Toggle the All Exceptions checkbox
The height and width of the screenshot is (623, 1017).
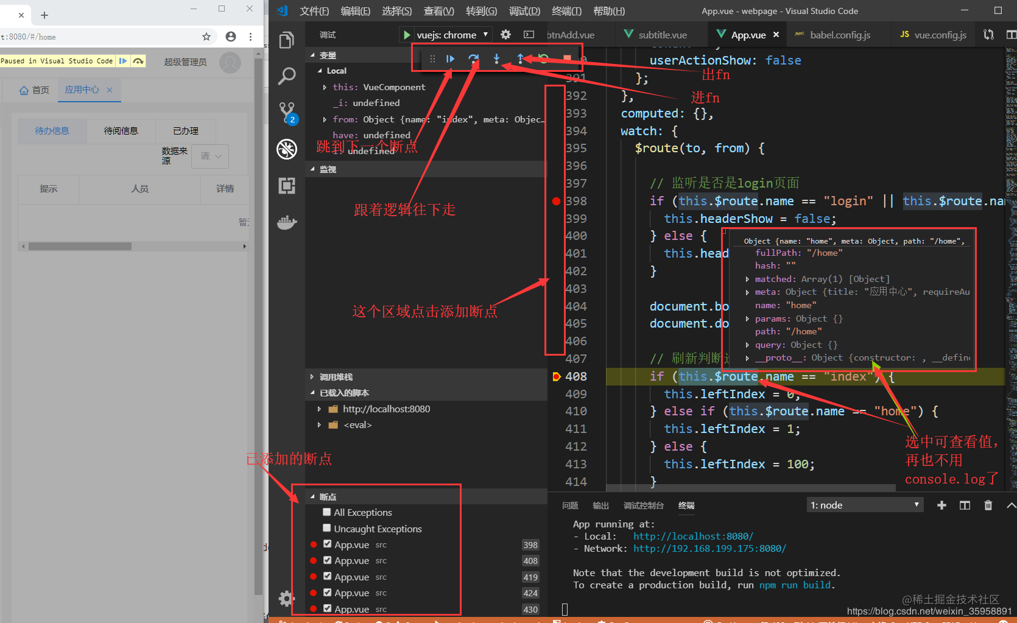(x=327, y=512)
